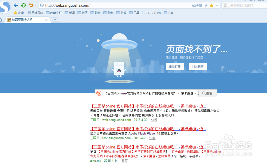Screen dimensions: 267x163
Task: Open a new tab with plus button
Action: (x=55, y=20)
